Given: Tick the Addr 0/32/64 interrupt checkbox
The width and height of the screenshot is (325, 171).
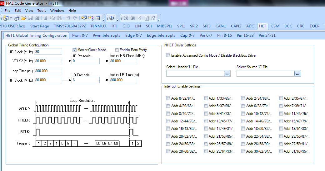Looking at the screenshot, I should (x=168, y=98).
